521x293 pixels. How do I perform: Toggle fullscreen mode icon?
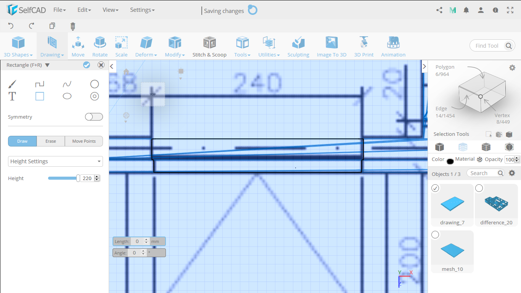[510, 10]
